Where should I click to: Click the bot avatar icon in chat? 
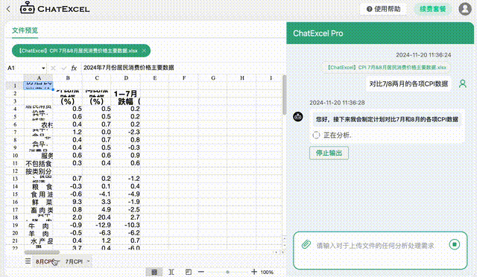click(298, 116)
